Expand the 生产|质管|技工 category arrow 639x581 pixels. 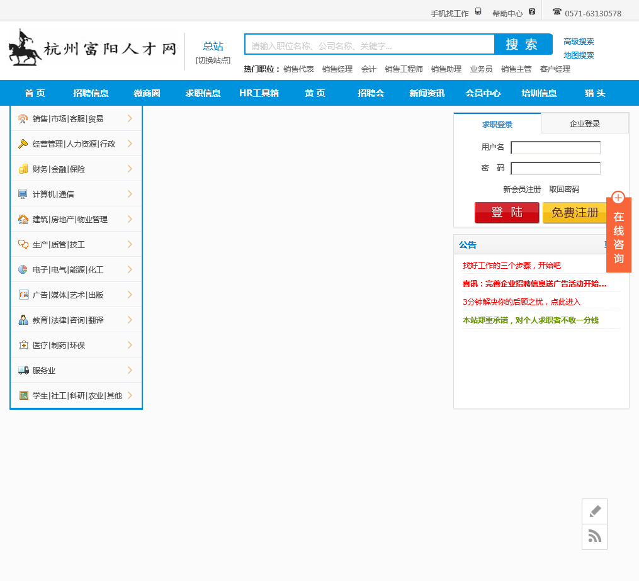click(x=130, y=244)
